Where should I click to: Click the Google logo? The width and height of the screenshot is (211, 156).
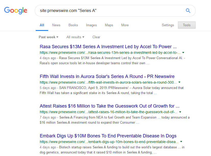click(x=16, y=11)
